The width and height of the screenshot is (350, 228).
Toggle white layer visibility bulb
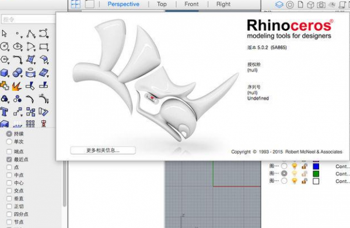click(295, 181)
